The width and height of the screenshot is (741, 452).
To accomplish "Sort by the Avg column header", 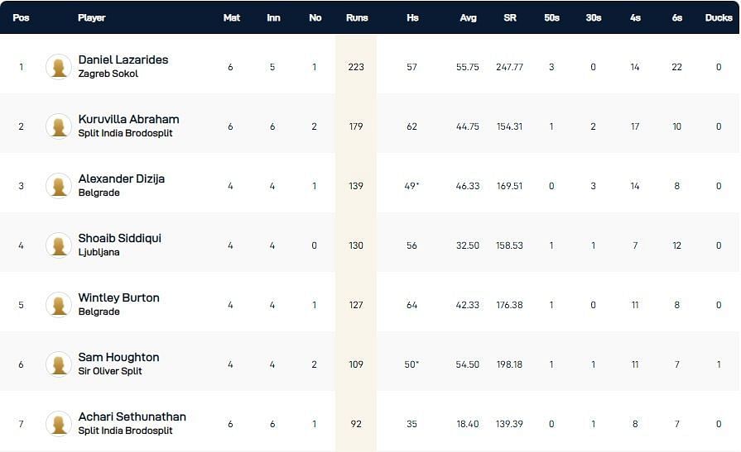I will tap(469, 17).
